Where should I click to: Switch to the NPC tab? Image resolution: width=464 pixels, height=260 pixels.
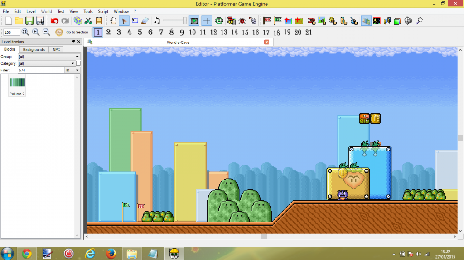pos(56,49)
